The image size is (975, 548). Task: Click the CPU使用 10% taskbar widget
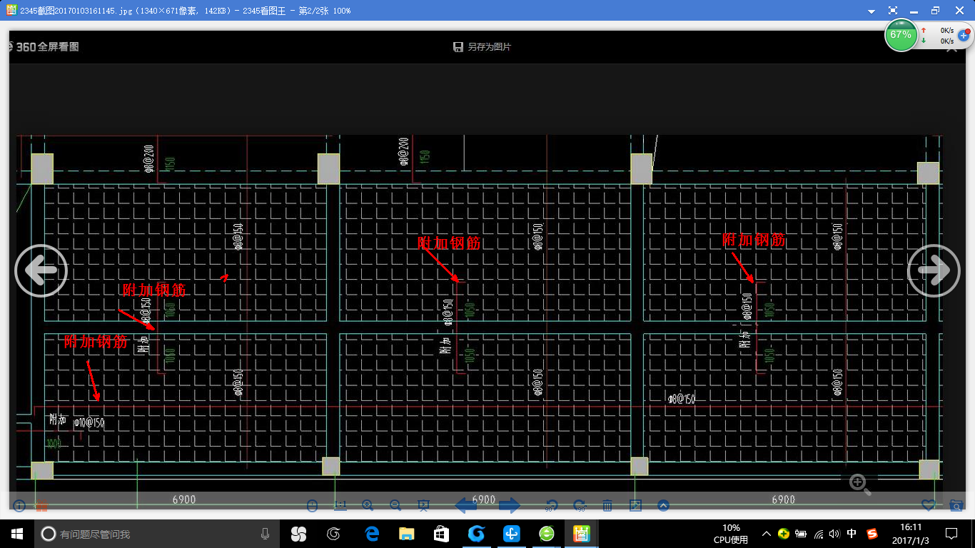pyautogui.click(x=731, y=534)
